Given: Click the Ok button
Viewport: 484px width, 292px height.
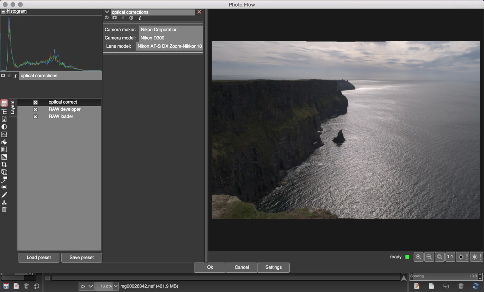Looking at the screenshot, I should (210, 268).
